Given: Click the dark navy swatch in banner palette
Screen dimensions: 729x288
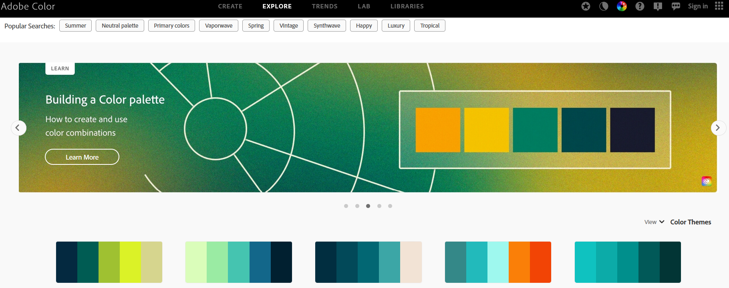Looking at the screenshot, I should tap(632, 130).
